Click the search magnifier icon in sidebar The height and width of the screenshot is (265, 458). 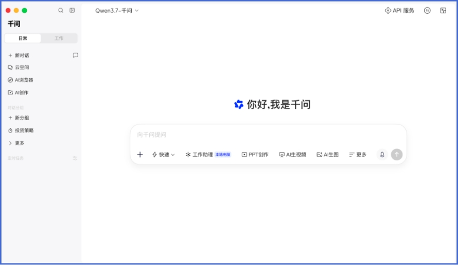pyautogui.click(x=60, y=10)
